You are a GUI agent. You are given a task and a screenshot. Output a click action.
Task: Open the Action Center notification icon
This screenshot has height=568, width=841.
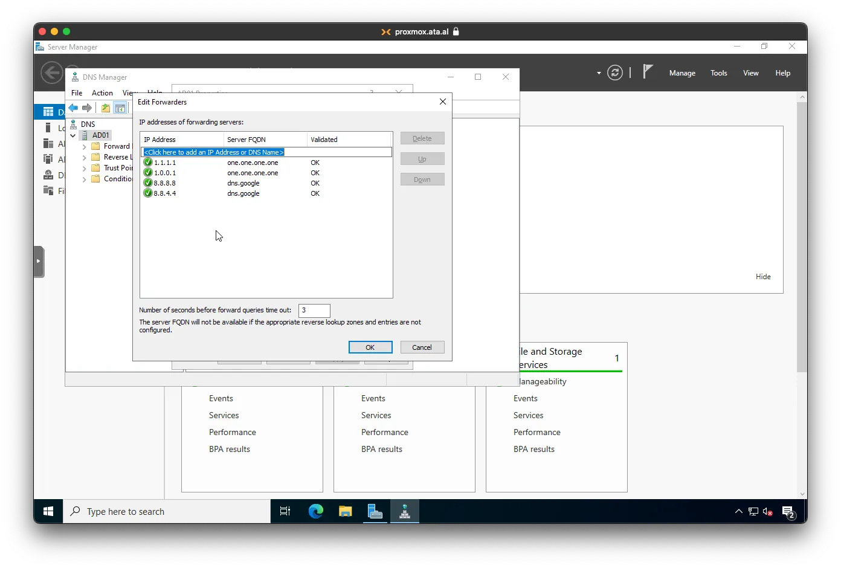point(788,512)
